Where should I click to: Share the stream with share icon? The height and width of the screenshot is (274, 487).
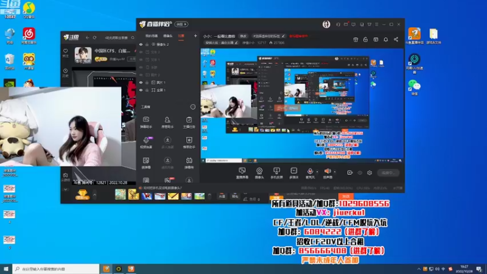pyautogui.click(x=396, y=40)
